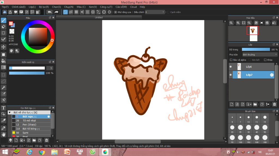Open the Lớp(L) menu
This screenshot has width=279, height=156.
(32, 7)
